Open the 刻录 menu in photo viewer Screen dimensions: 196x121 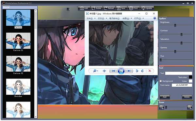pyautogui.click(x=127, y=18)
